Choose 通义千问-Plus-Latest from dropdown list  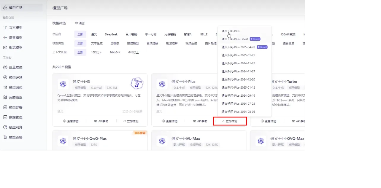point(235,39)
